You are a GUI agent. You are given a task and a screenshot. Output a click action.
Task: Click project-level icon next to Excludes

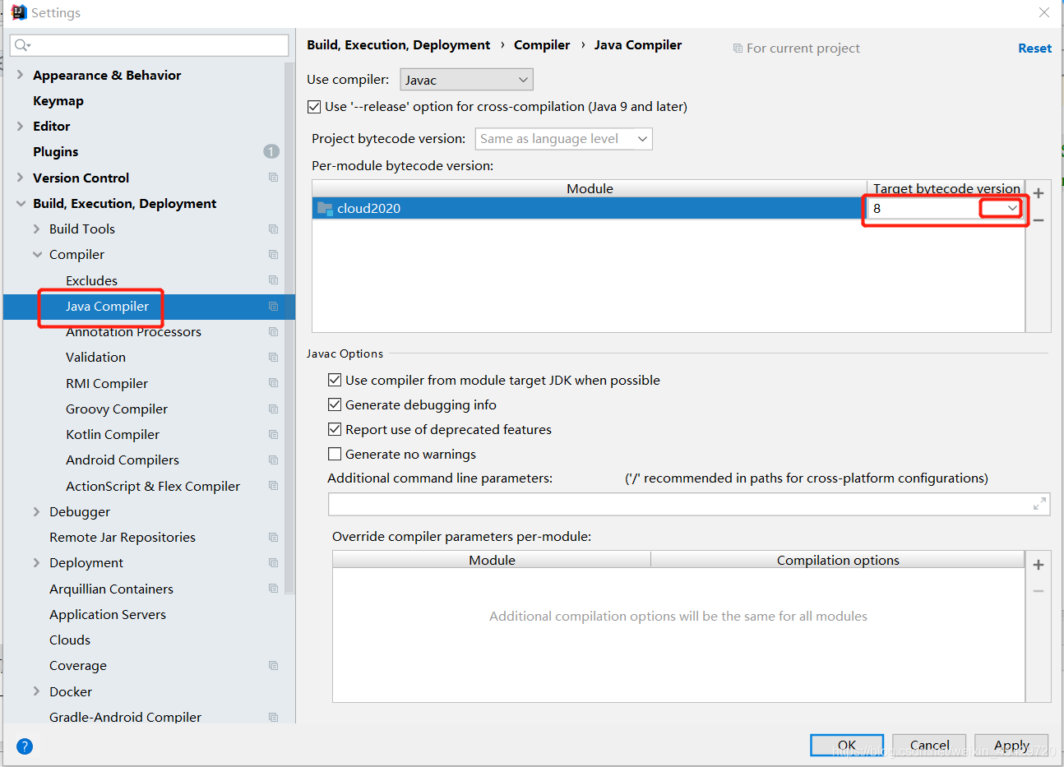point(273,280)
